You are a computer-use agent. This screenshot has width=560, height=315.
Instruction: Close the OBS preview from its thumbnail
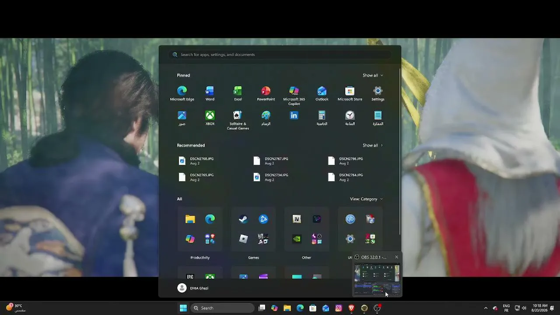click(396, 257)
